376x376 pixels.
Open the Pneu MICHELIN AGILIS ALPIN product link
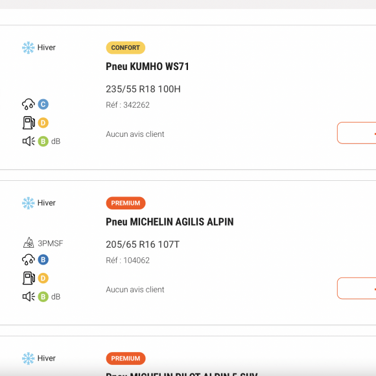pyautogui.click(x=170, y=222)
